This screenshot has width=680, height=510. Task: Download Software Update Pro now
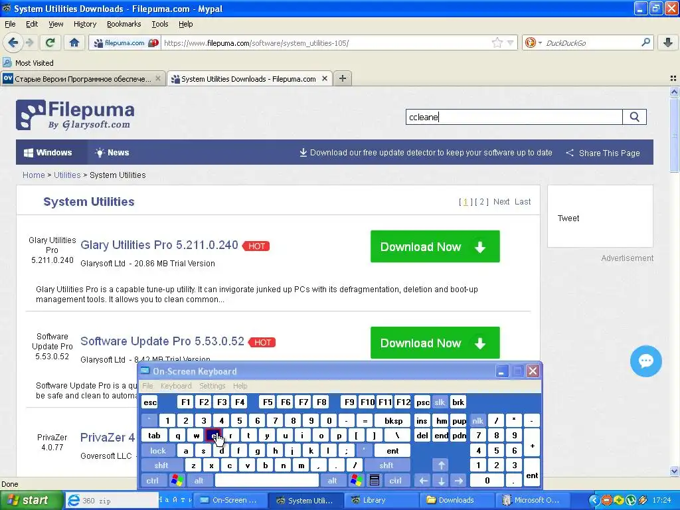[x=435, y=343]
